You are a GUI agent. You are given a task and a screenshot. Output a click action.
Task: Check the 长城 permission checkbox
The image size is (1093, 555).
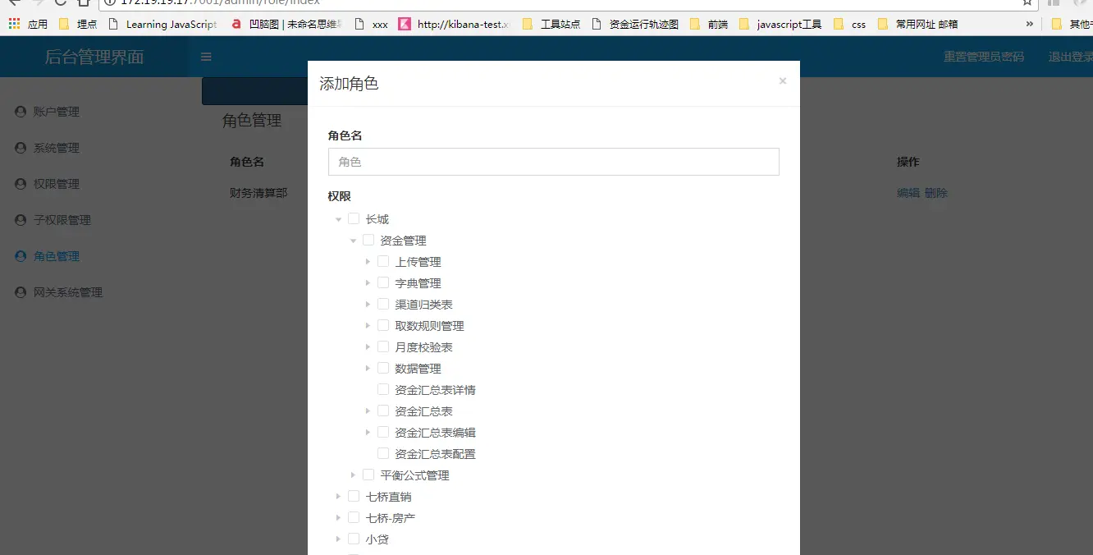(x=354, y=218)
